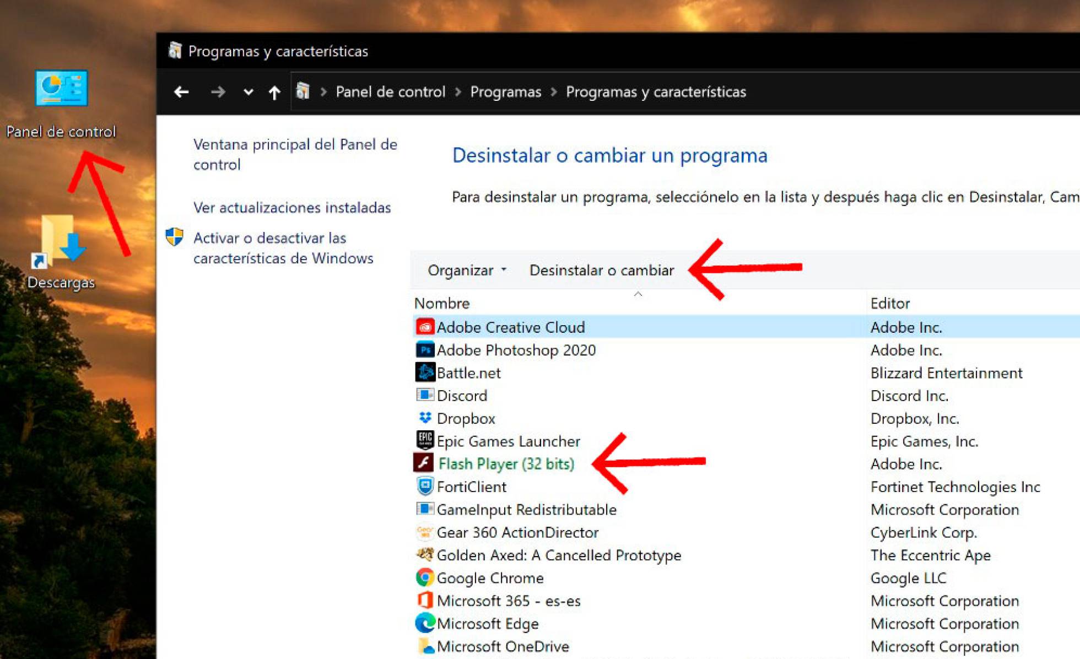
Task: Navigate to Programas breadcrumb
Action: 506,91
